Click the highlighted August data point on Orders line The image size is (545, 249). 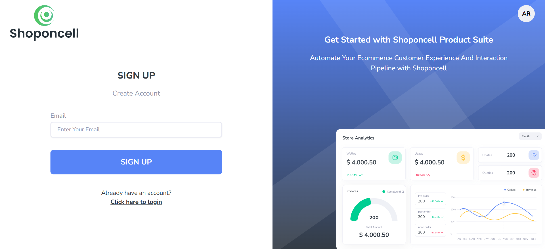click(504, 202)
